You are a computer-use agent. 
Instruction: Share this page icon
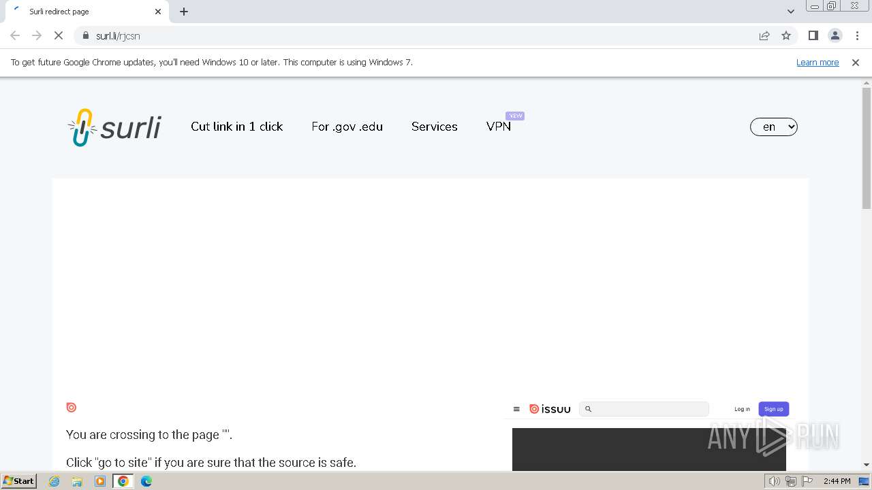pyautogui.click(x=764, y=35)
